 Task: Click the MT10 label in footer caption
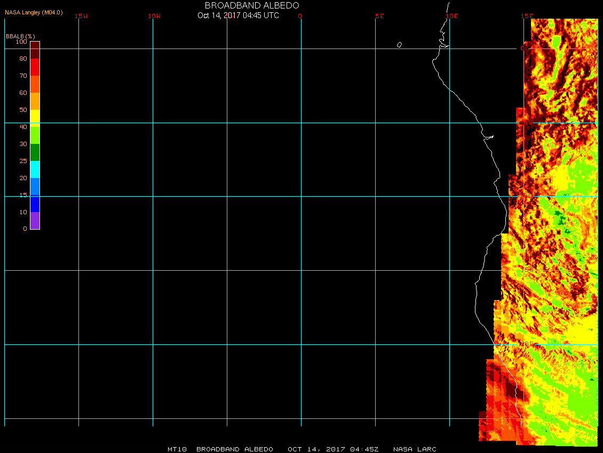[x=177, y=449]
